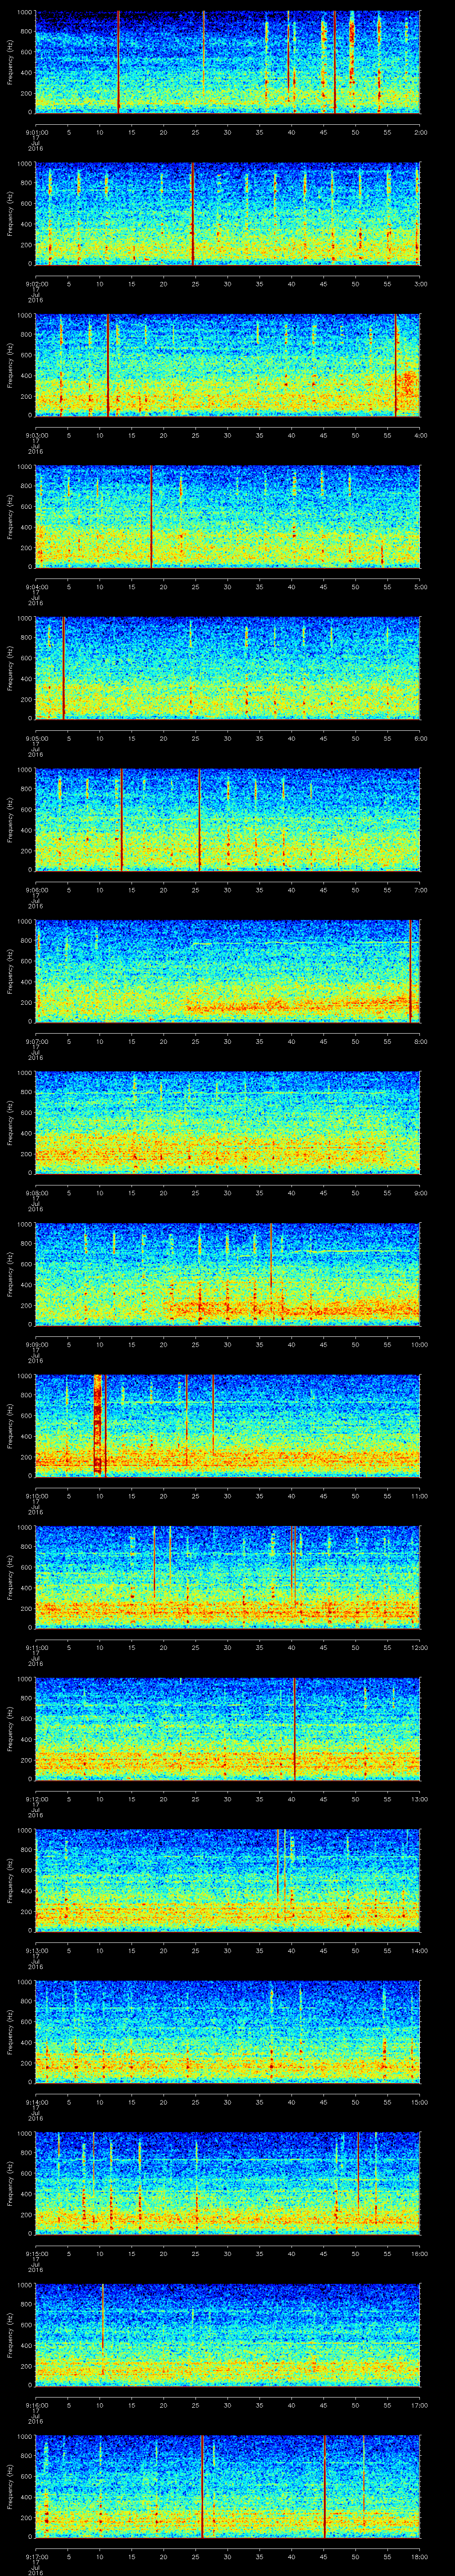Select the '9:10:00' time axis label
Image resolution: width=455 pixels, height=2576 pixels.
(x=36, y=1496)
